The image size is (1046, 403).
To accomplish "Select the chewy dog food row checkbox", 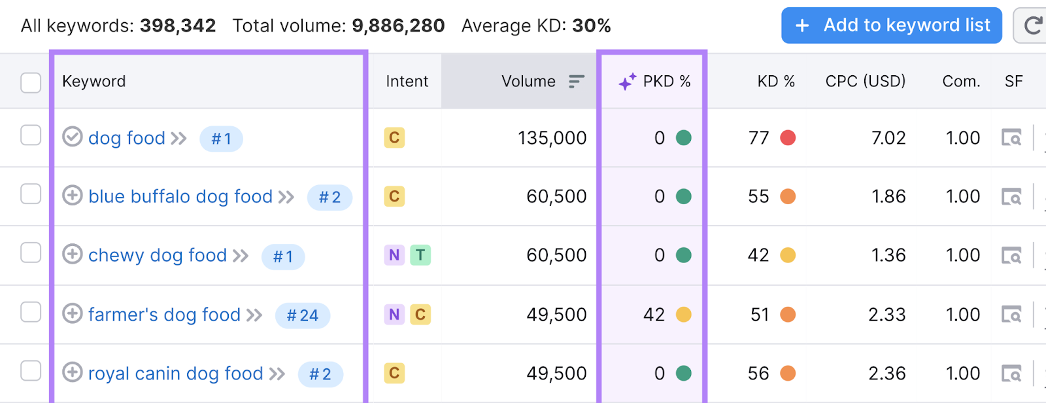I will [x=31, y=253].
